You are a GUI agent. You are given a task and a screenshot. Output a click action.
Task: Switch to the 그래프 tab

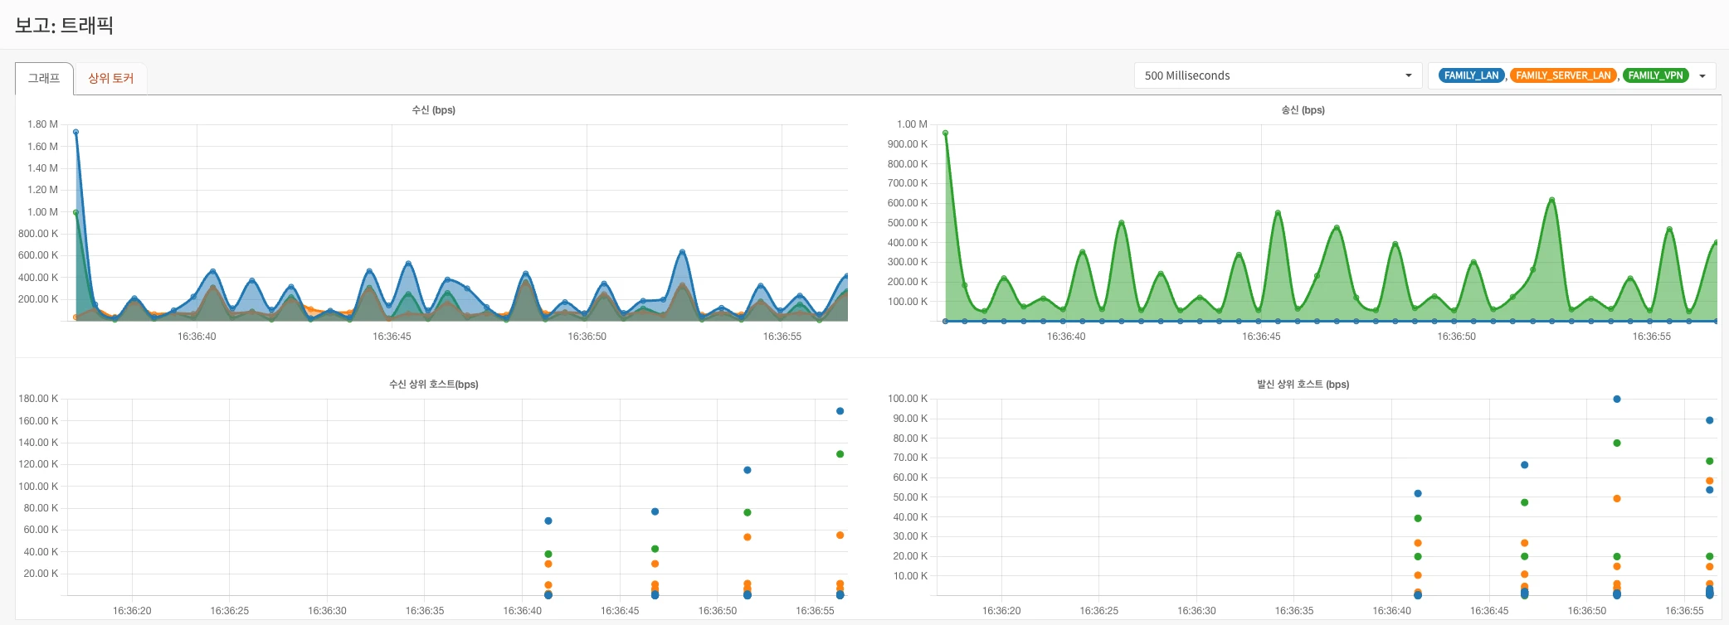click(x=44, y=78)
